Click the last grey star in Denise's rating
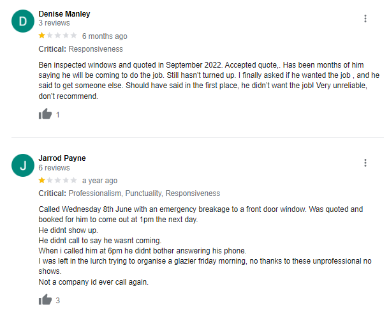Screen dimensions: 389x316 tap(74, 36)
